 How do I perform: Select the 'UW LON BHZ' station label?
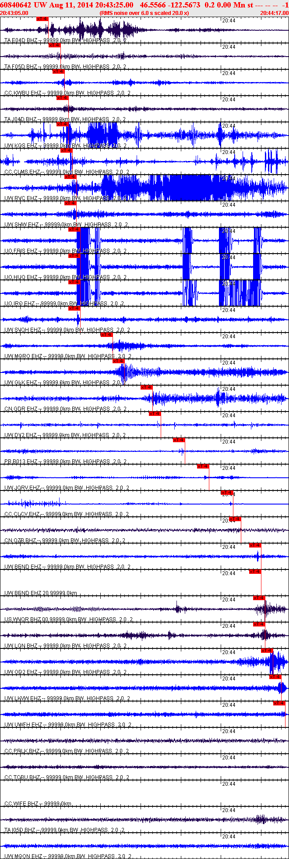point(21,646)
